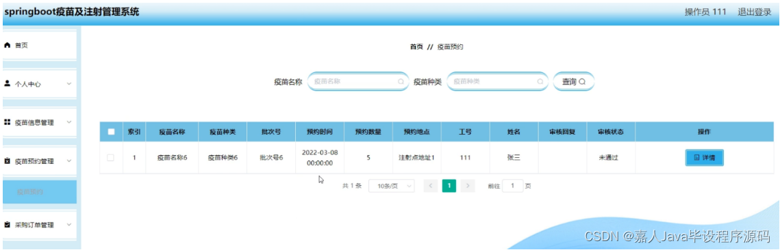Screen dimensions: 780x250
Task: Click the 审核状态 column header
Action: [x=611, y=132]
